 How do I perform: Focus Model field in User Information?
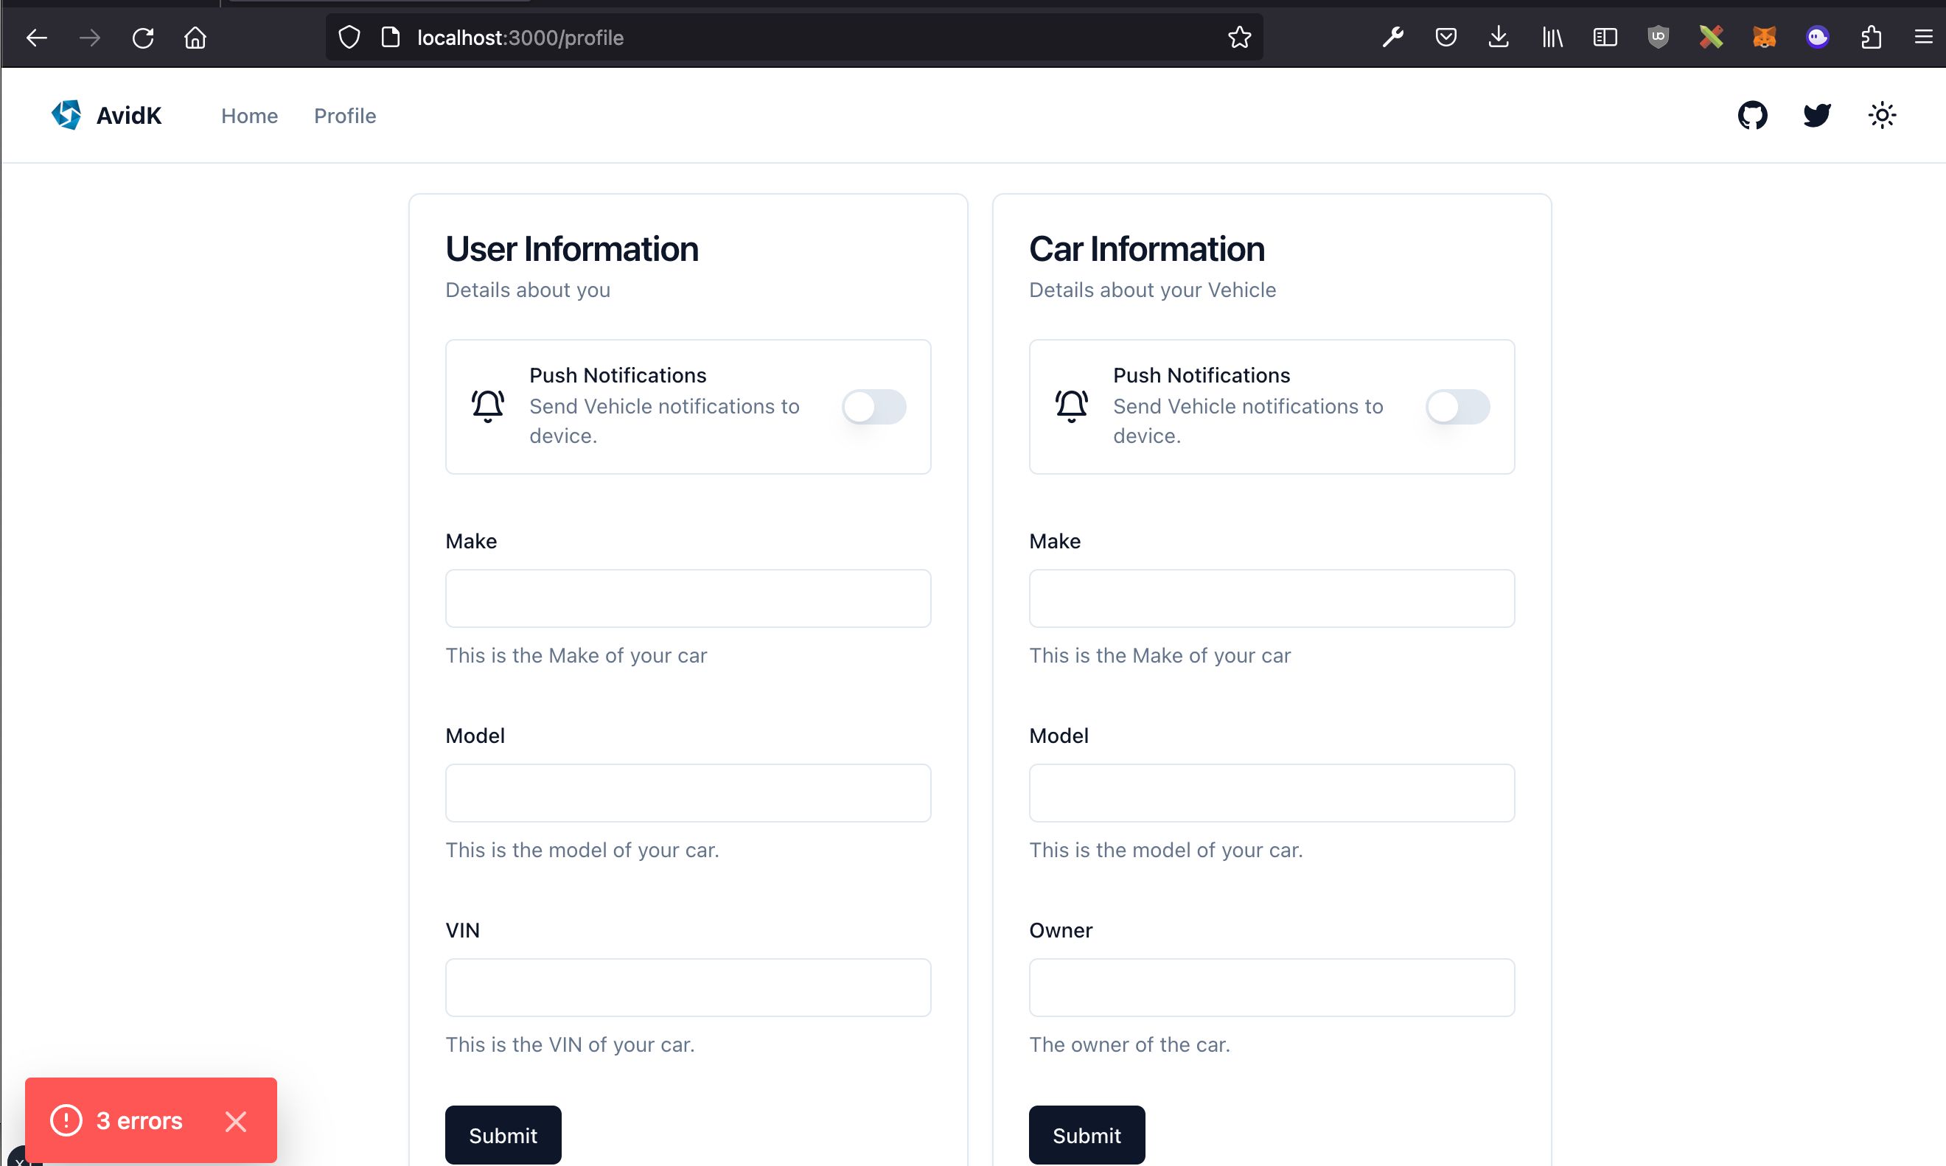coord(688,793)
